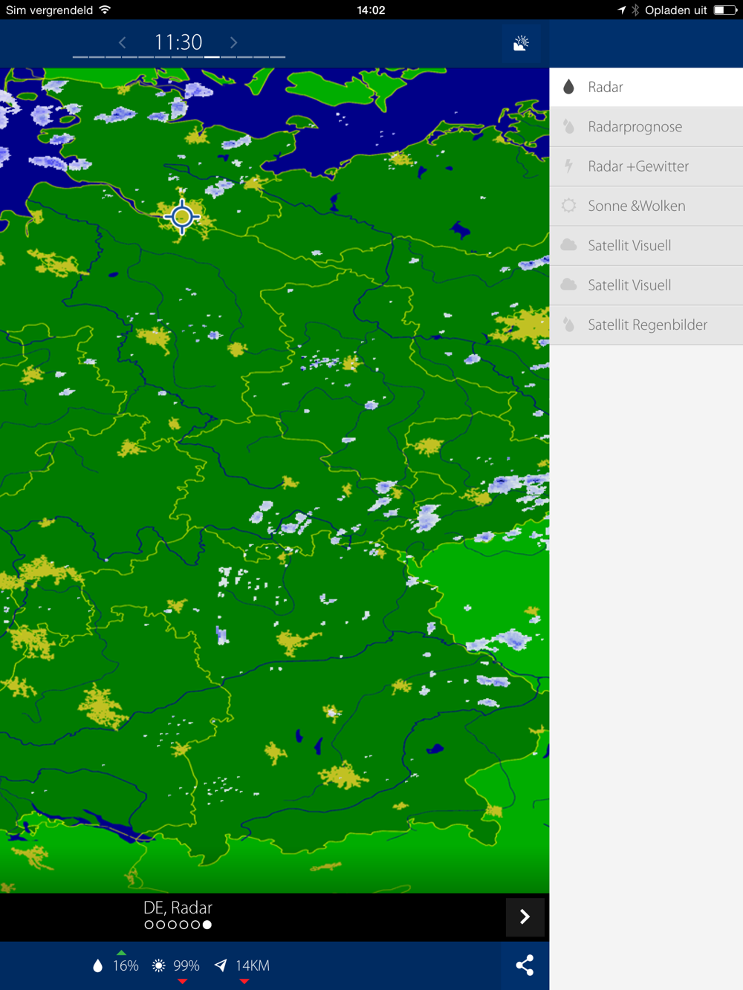Tap the location services arrow in the status bar
The image size is (743, 990).
(x=621, y=10)
